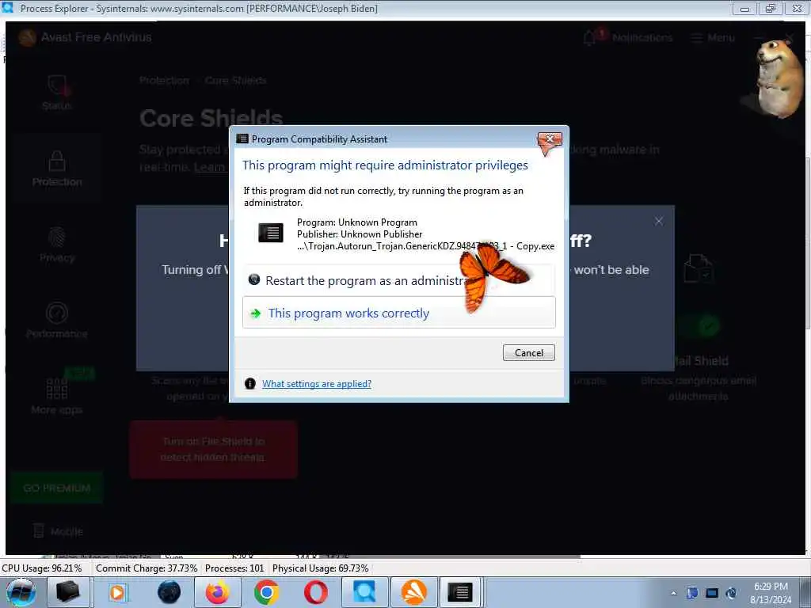Click the shield tray icon

pos(692,593)
